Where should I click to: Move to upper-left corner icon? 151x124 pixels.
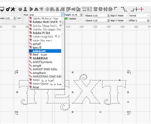[116, 9]
